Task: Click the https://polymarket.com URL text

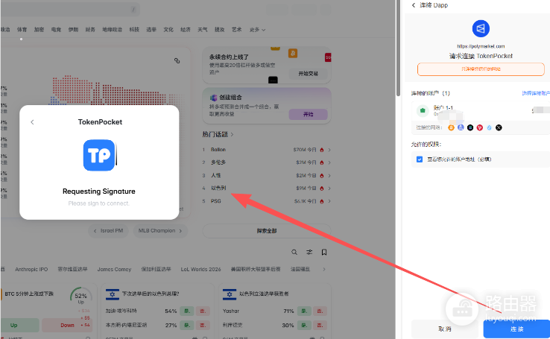Action: tap(481, 46)
